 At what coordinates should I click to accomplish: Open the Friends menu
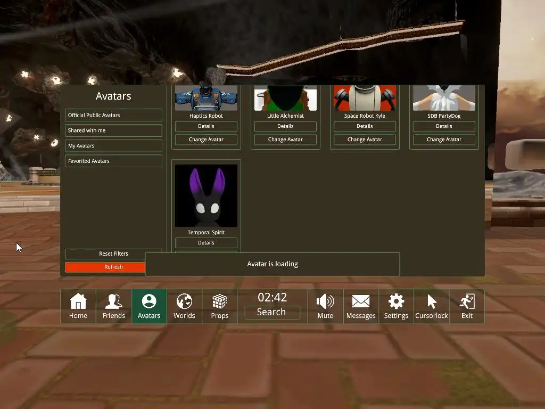(x=114, y=306)
